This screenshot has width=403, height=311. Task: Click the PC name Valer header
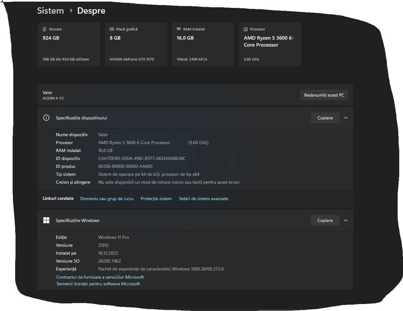47,92
